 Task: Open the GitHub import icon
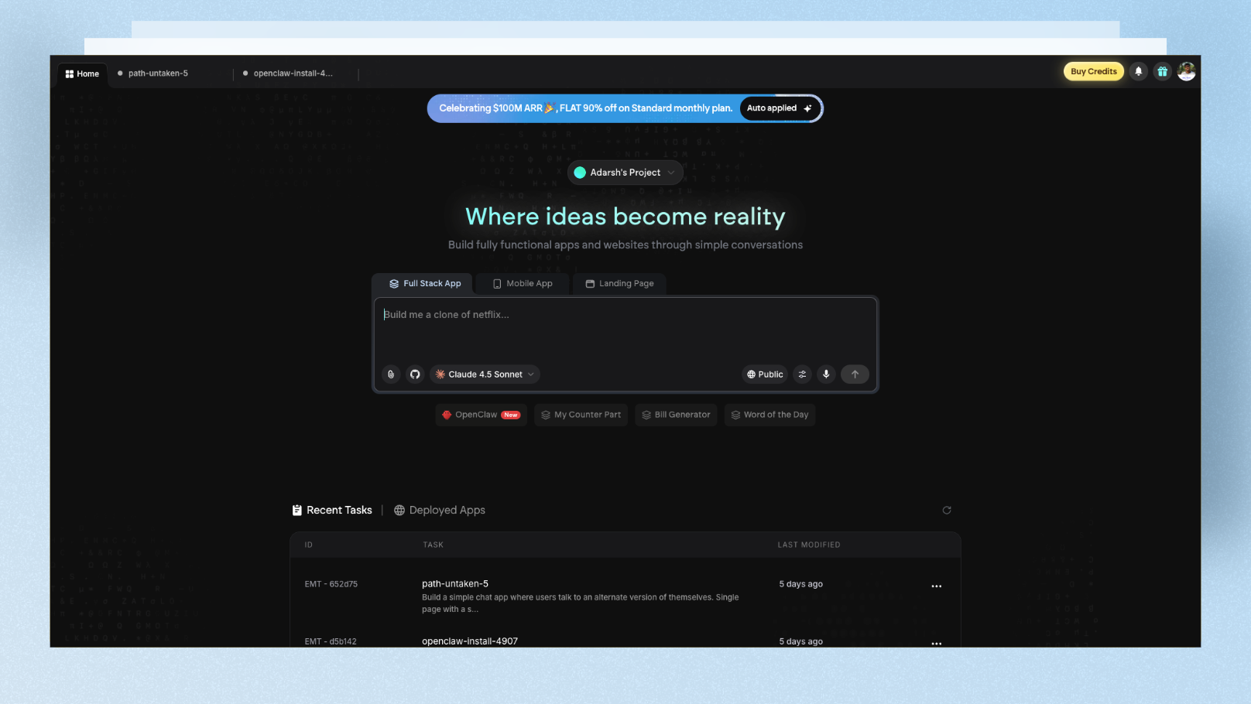click(415, 374)
